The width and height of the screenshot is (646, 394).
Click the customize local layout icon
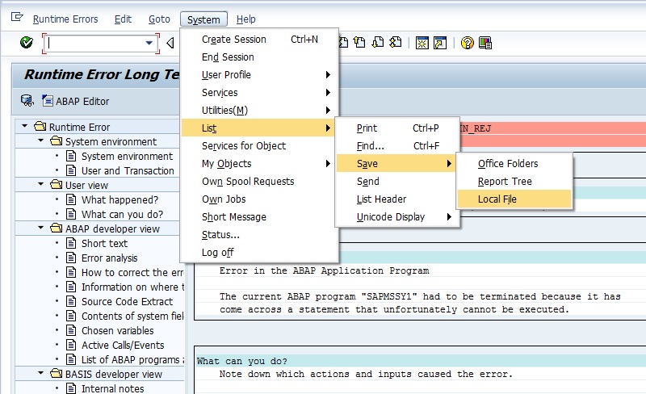[485, 43]
